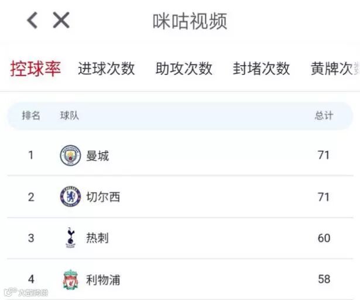Viewport: 360px width, 300px height.
Task: Open the 曼城 team name link
Action: (97, 156)
